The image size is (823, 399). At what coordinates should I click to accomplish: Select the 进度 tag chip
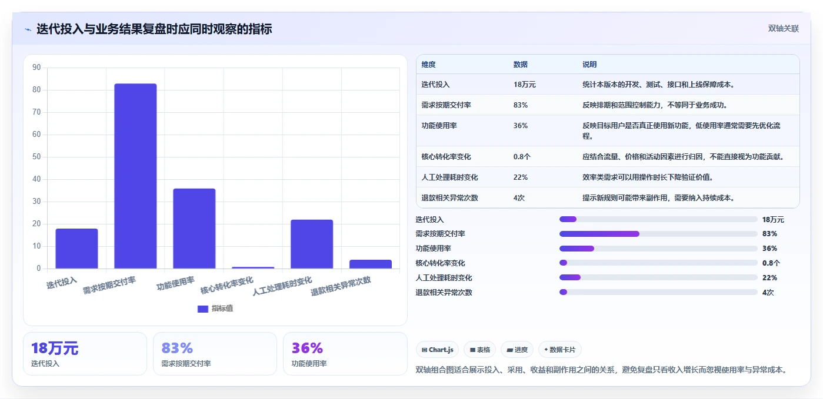[517, 350]
